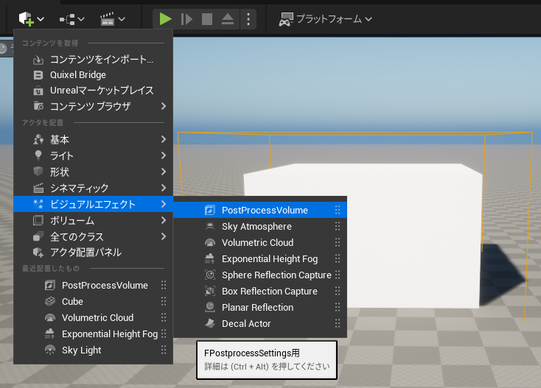Open the play options three-dot menu
The image size is (541, 388).
click(248, 18)
